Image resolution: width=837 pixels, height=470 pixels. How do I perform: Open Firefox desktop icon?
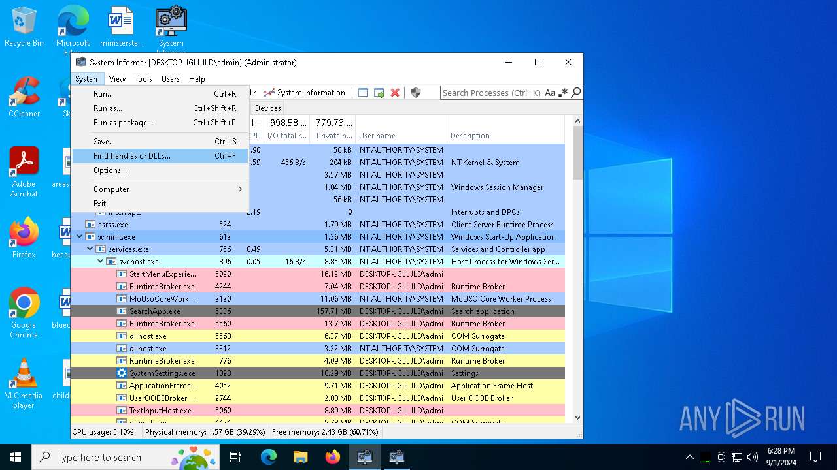pyautogui.click(x=24, y=238)
